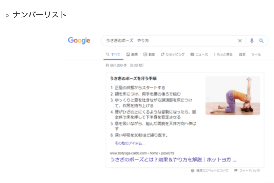Click the hotyoga-caldo.com breadcrumb URL
Viewport: 274px width, 183px height.
(x=142, y=153)
